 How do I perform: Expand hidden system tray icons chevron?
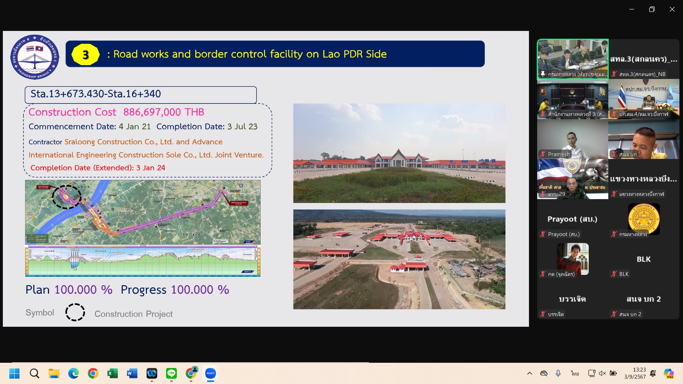point(530,373)
